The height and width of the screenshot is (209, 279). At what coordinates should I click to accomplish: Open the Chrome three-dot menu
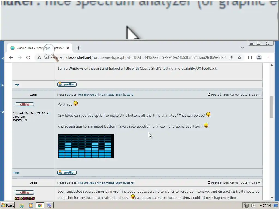click(x=268, y=57)
